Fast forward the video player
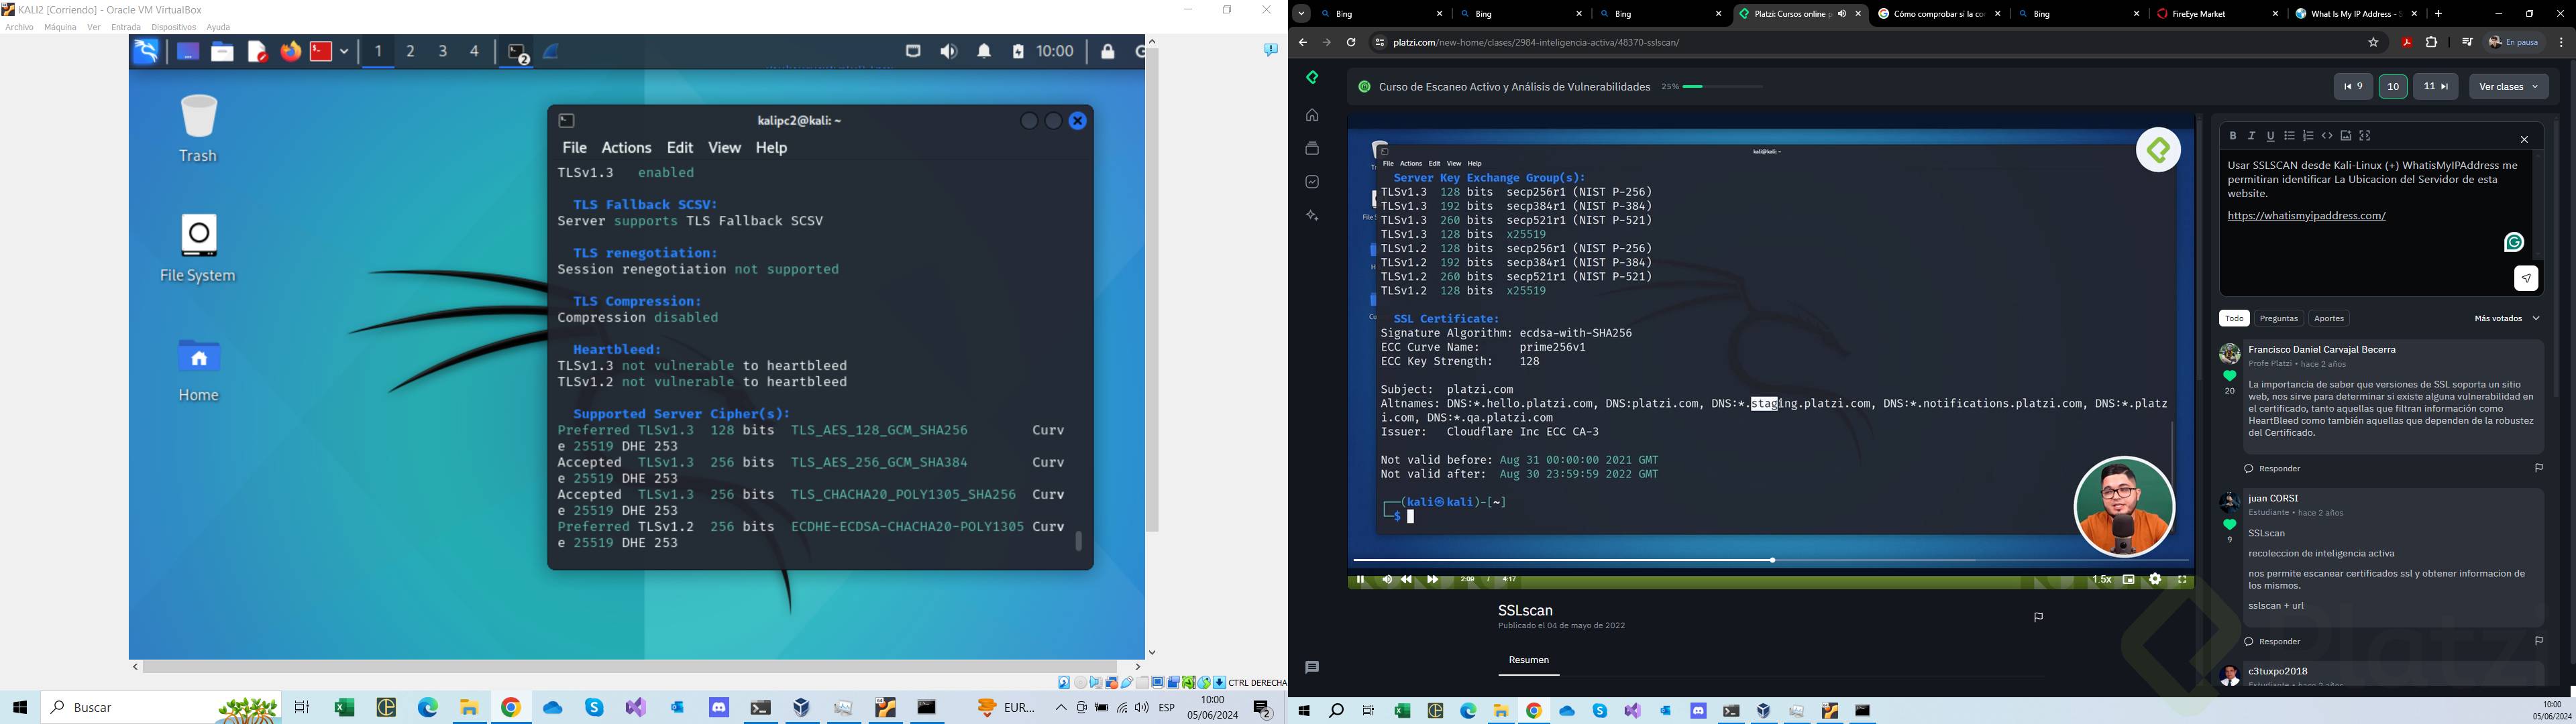 click(x=1432, y=579)
